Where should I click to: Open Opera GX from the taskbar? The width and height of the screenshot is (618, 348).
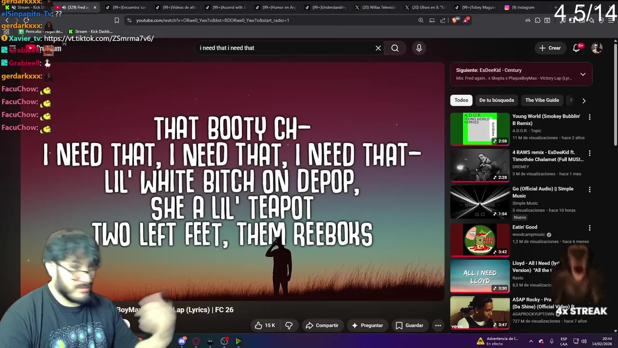click(x=196, y=341)
